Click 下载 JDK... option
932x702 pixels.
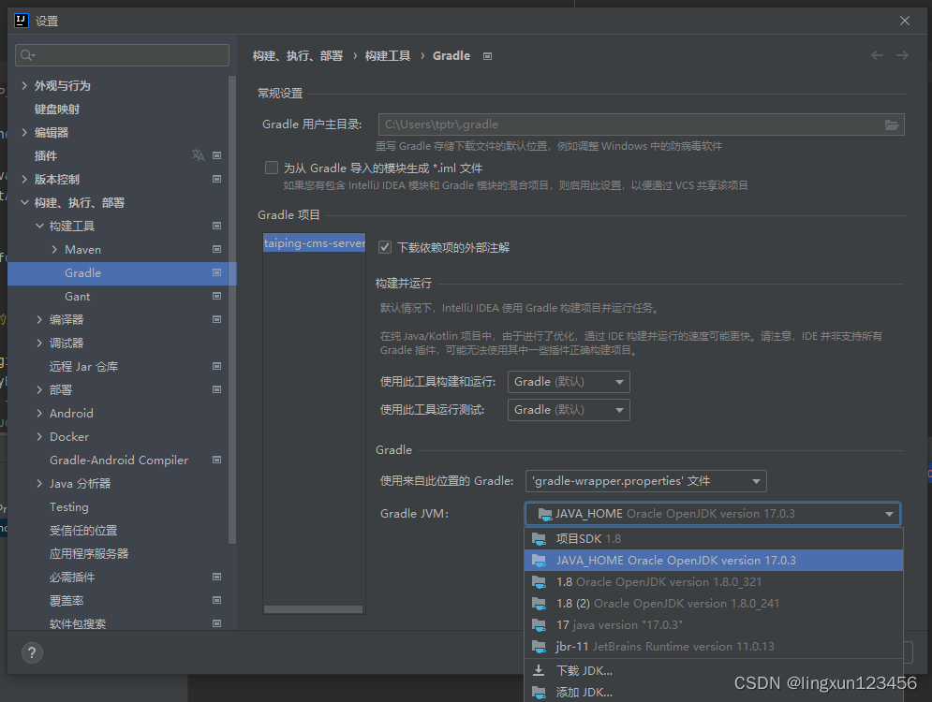tap(713, 670)
